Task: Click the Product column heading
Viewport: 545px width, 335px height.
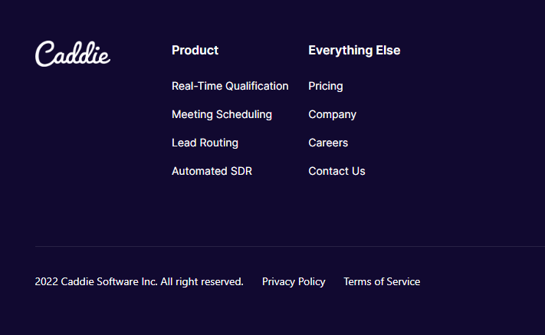Action: (x=195, y=50)
